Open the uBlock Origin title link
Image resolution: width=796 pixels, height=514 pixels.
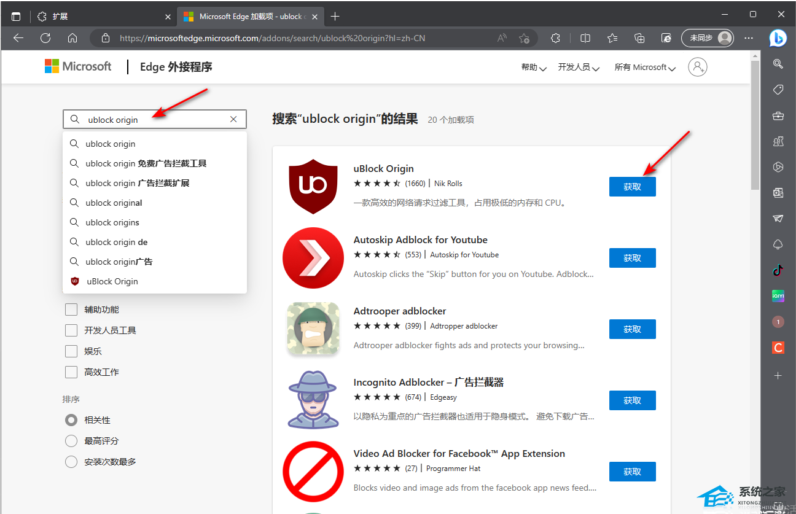click(384, 168)
